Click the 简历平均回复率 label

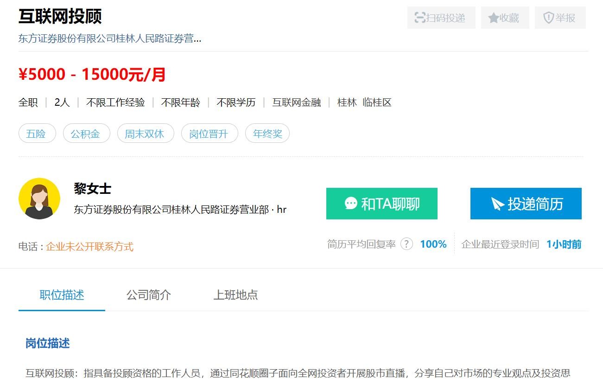coord(362,244)
